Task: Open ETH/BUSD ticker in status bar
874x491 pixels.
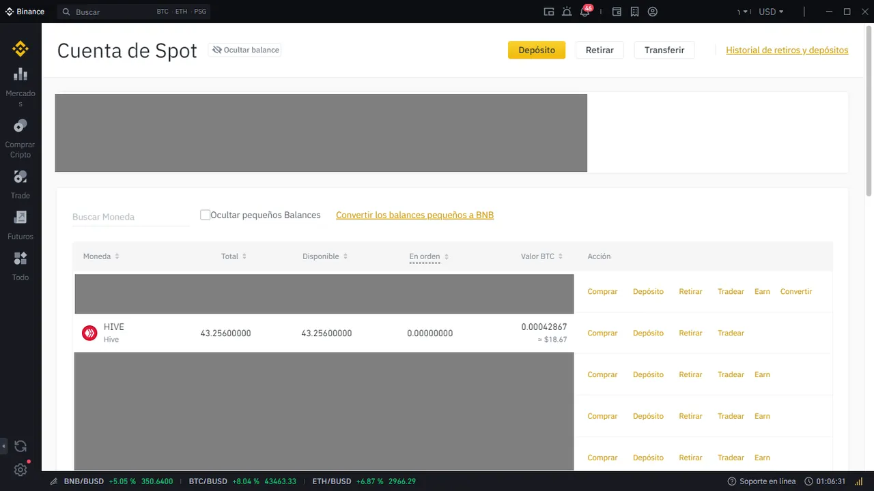Action: coord(364,481)
